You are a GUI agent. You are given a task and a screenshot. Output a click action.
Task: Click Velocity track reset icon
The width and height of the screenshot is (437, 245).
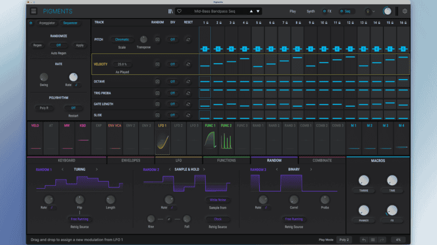pos(188,64)
